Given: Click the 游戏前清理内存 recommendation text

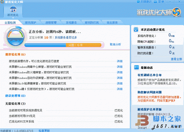Looking at the screenshot, I should 34,61.
